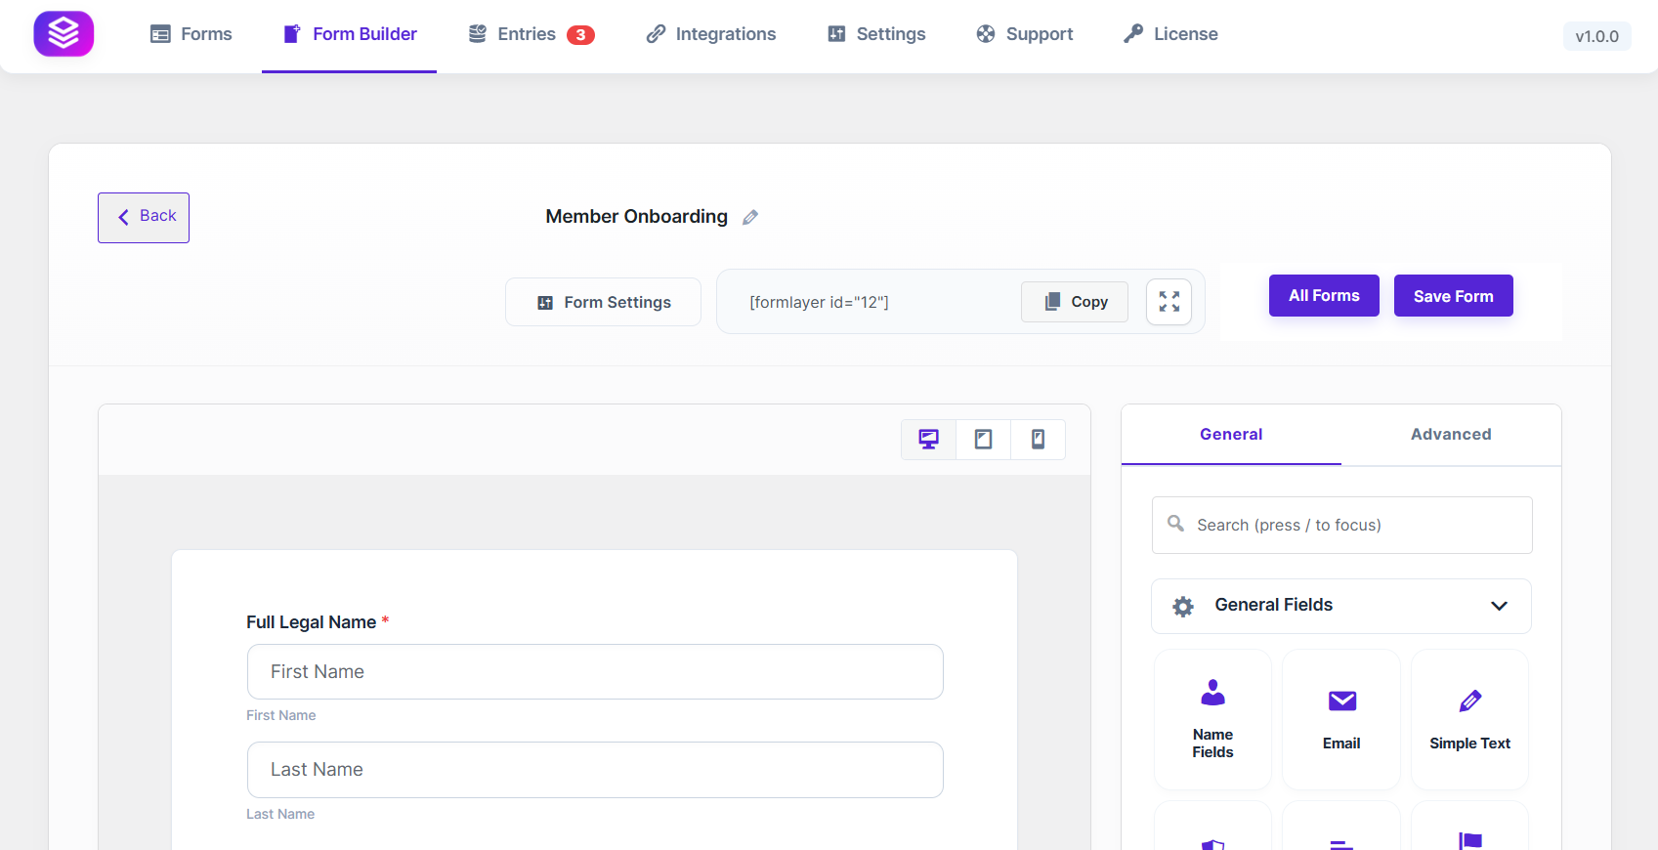Switch to desktop preview icon
The width and height of the screenshot is (1658, 850).
[x=928, y=440]
